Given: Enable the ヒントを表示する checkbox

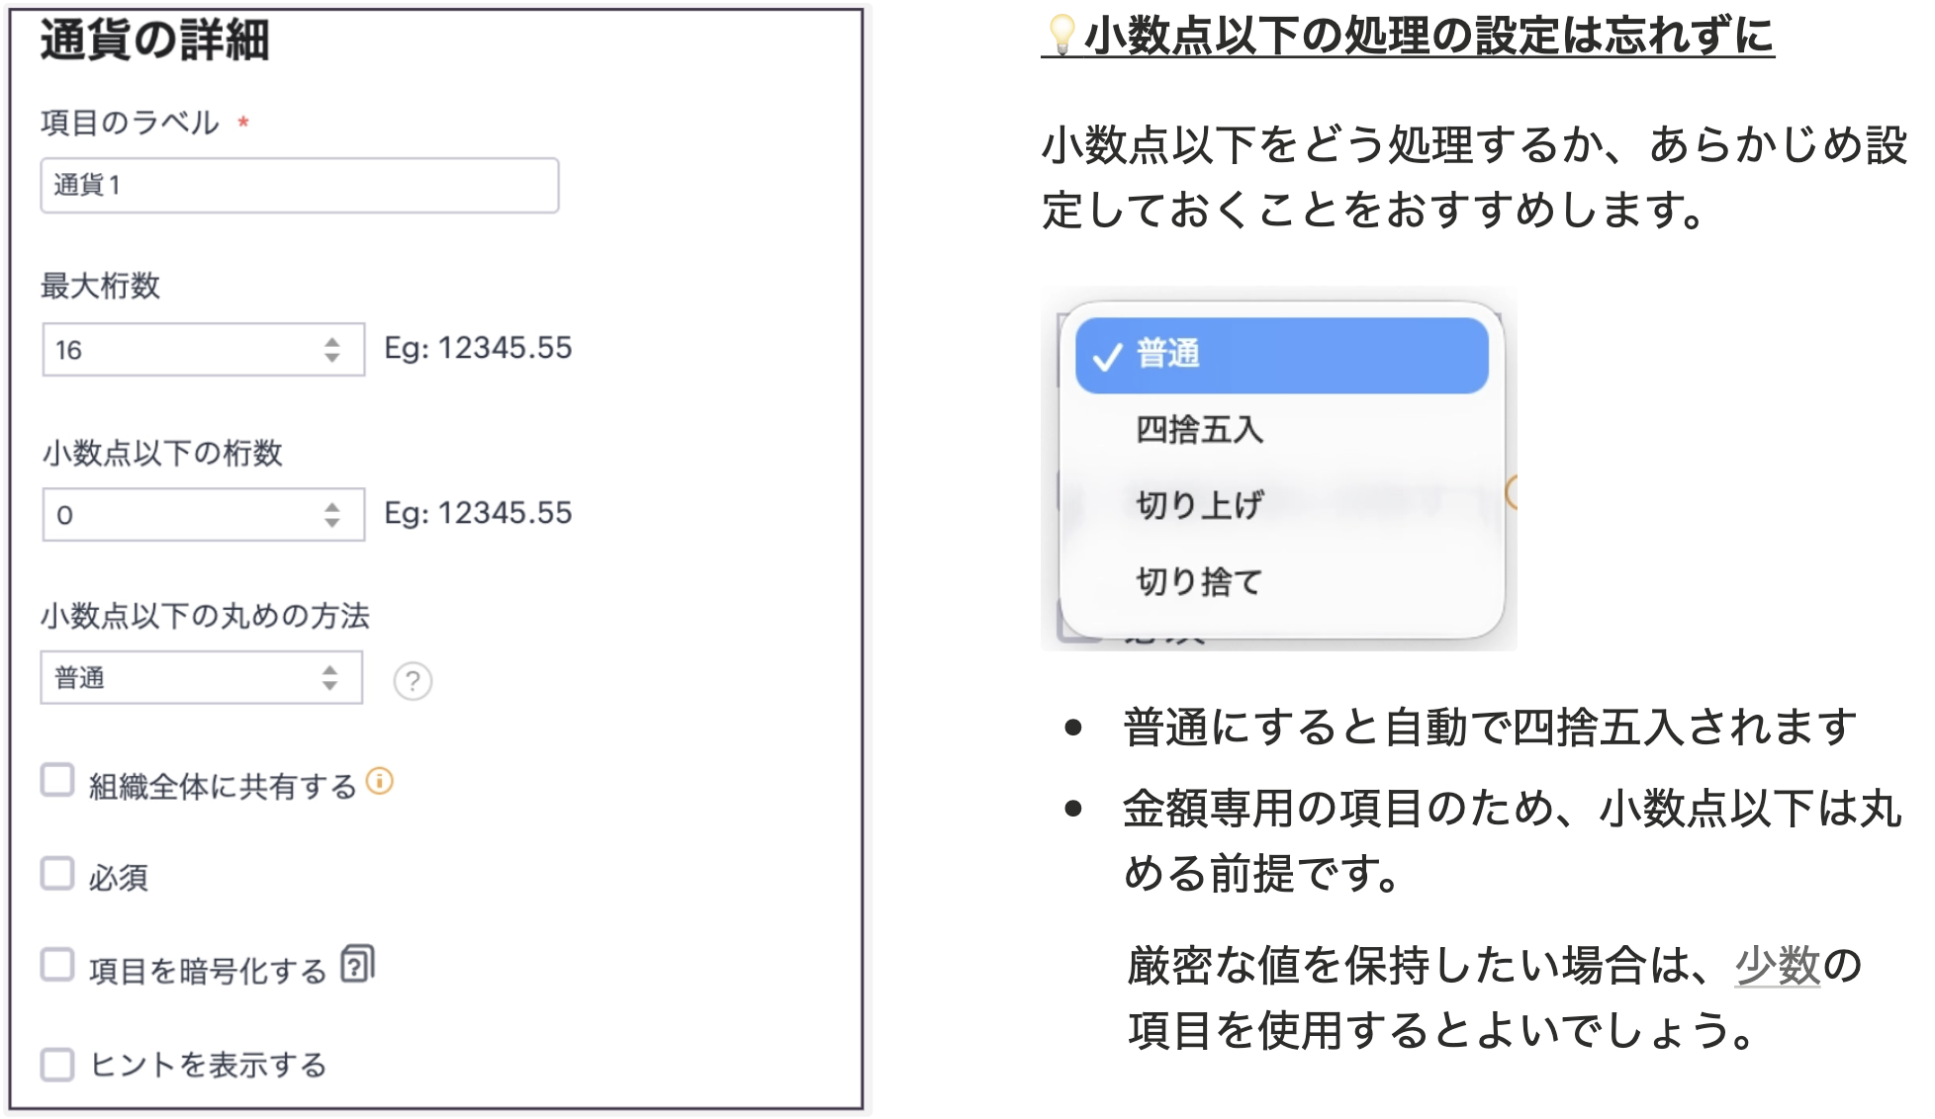Looking at the screenshot, I should [57, 1065].
